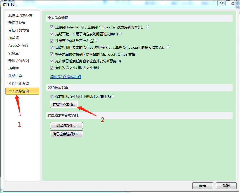Select the highlighted 个人信息选项 item
The width and height of the screenshot is (240, 193).
(22, 91)
